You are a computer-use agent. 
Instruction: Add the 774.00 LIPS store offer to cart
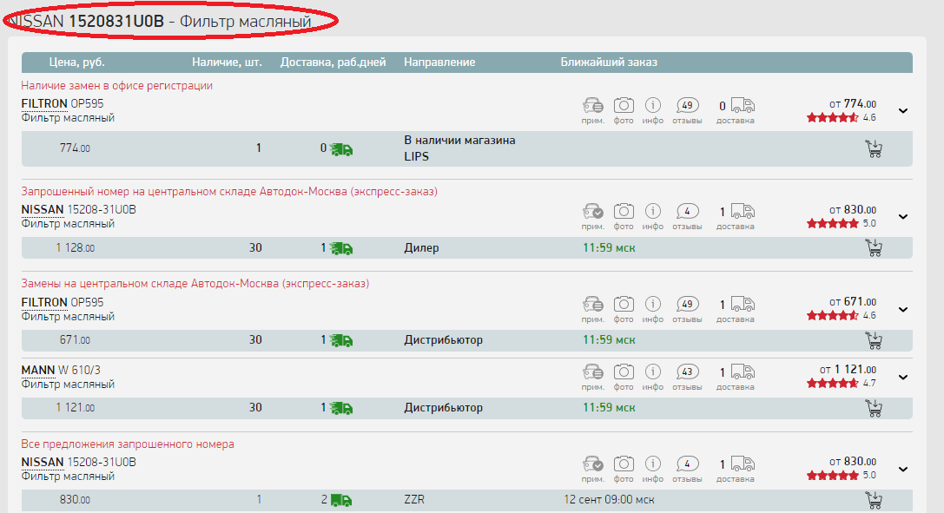874,148
